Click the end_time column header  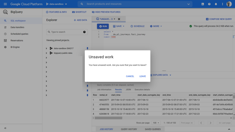coord(167,95)
